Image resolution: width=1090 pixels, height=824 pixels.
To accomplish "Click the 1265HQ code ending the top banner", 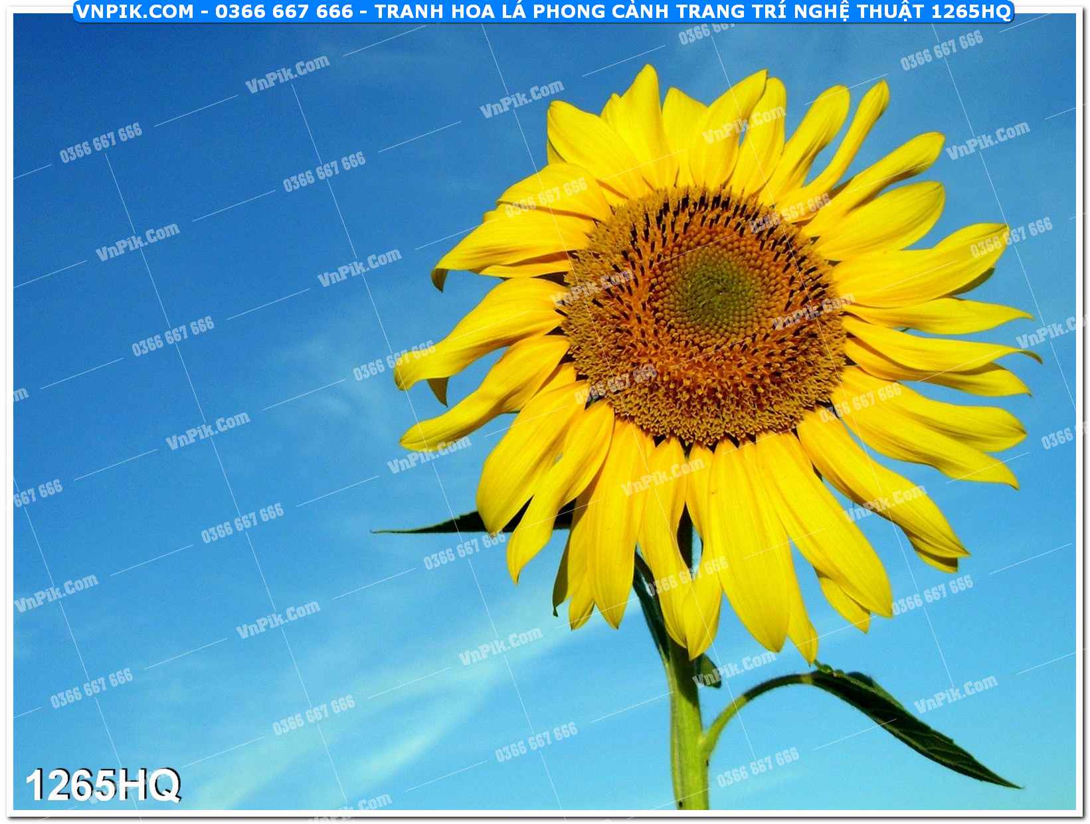I will 970,11.
